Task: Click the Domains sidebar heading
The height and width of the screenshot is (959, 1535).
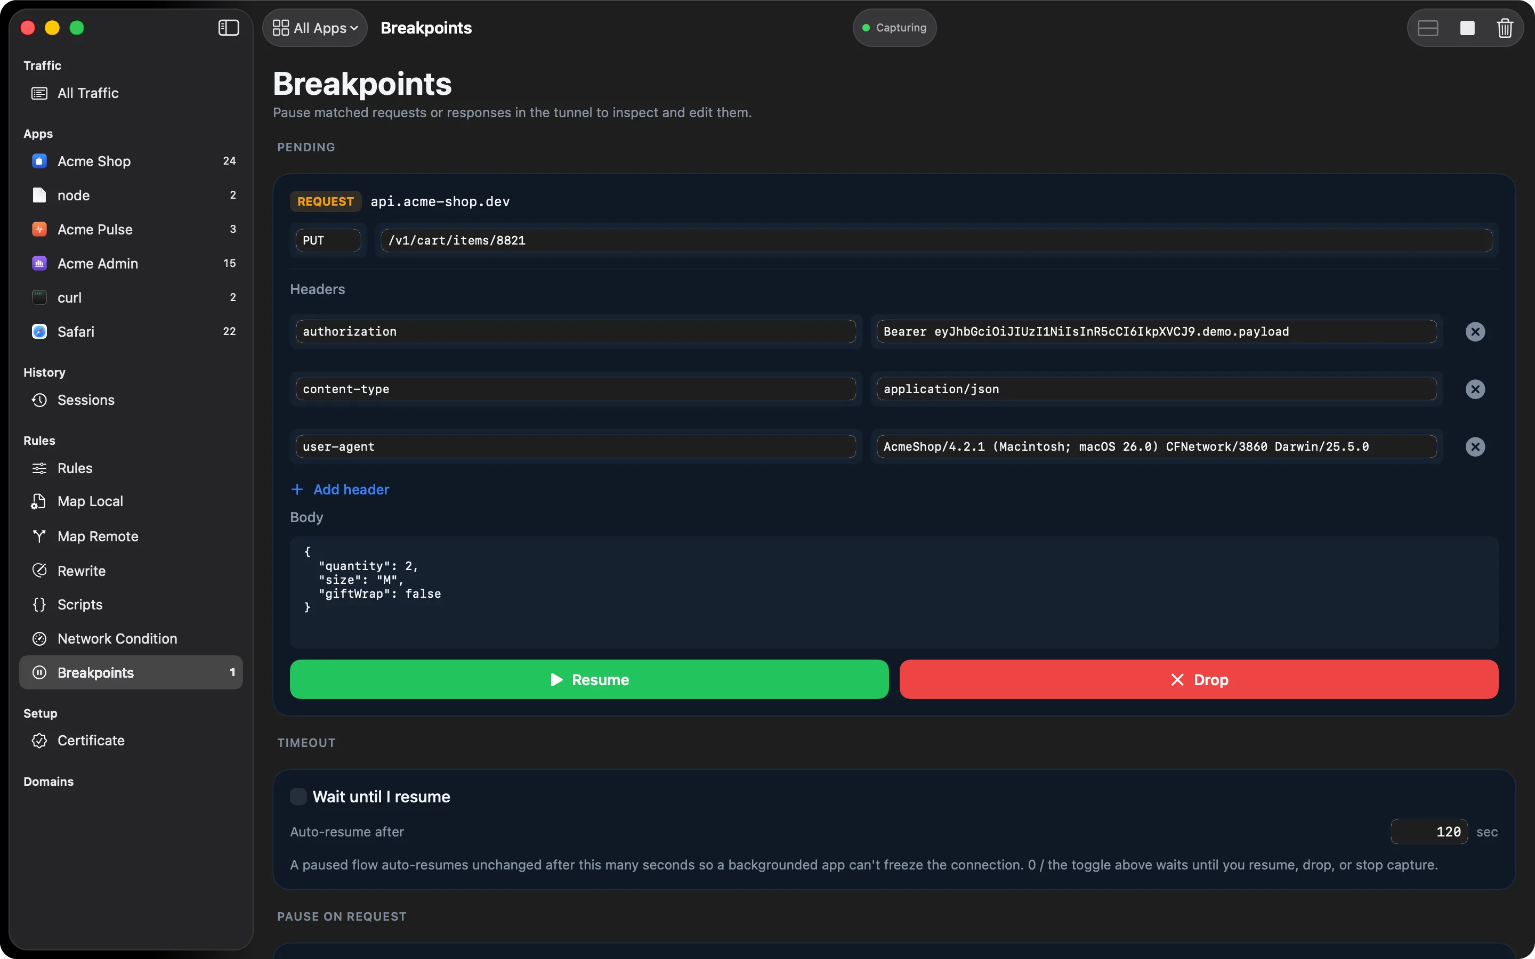Action: pos(49,782)
